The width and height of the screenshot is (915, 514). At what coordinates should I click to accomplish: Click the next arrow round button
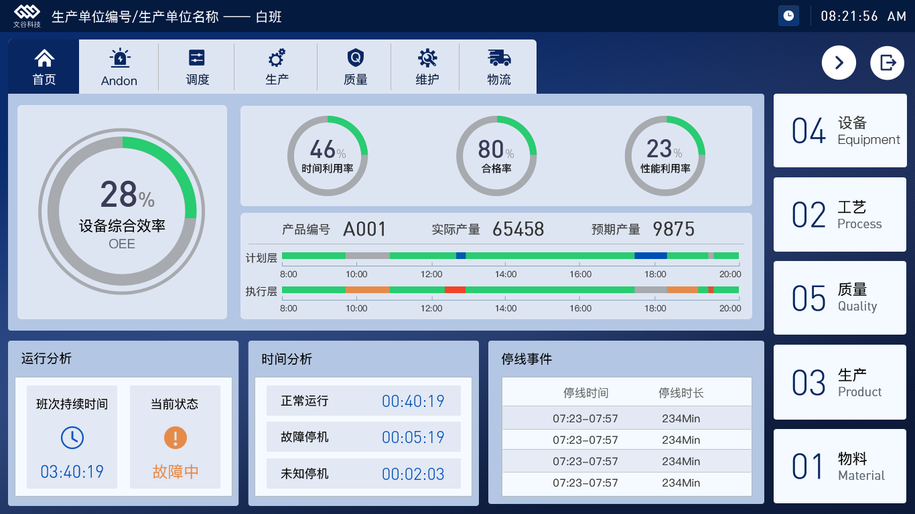pos(839,63)
